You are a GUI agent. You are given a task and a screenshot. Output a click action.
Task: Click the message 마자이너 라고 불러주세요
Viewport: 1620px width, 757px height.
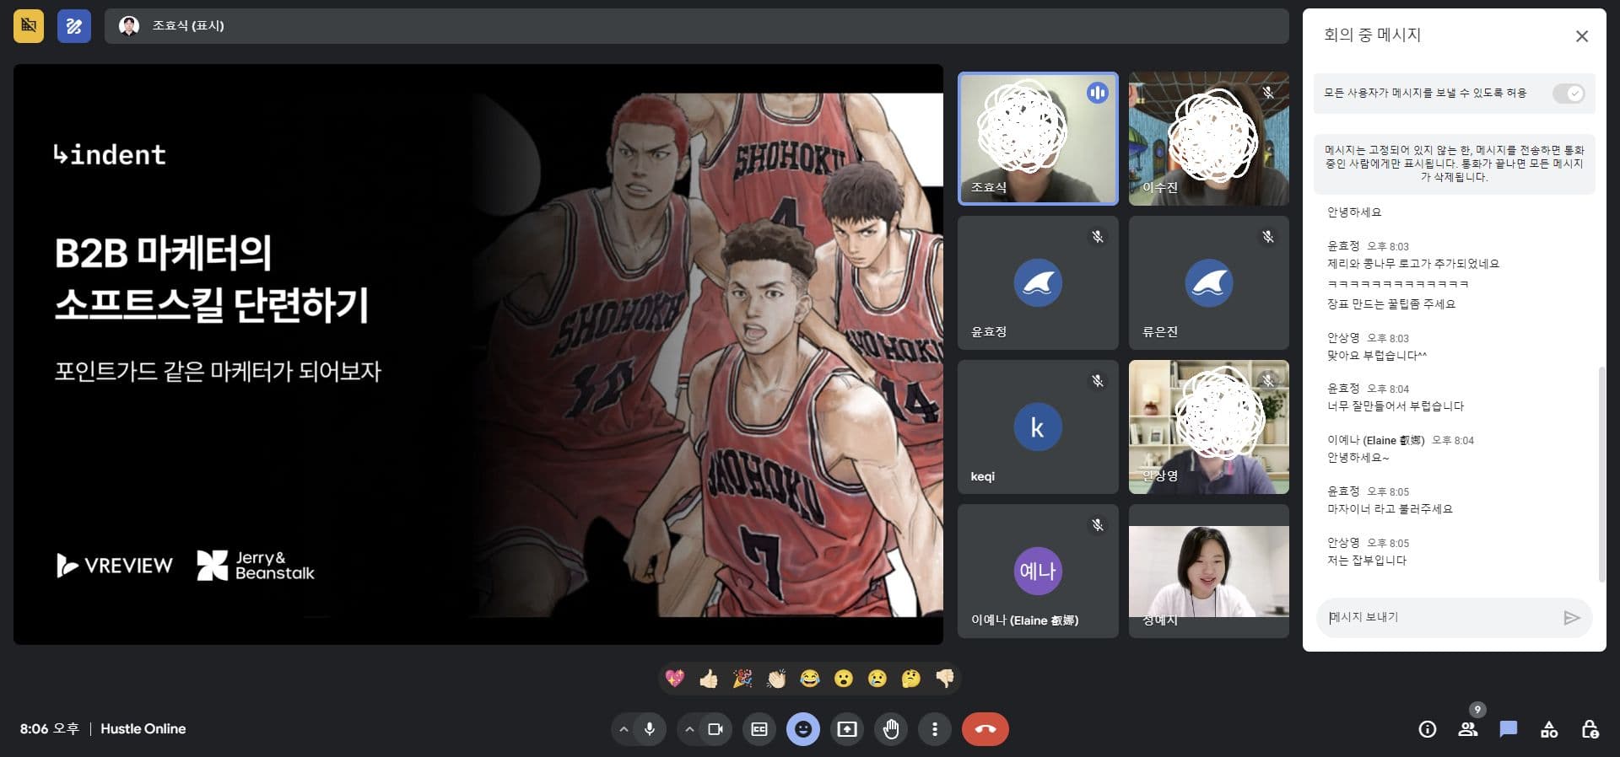point(1390,509)
